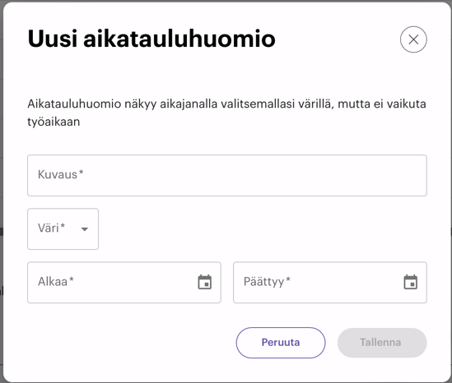This screenshot has height=383, width=452.
Task: Click the X icon in the dialog header
Action: pyautogui.click(x=413, y=39)
